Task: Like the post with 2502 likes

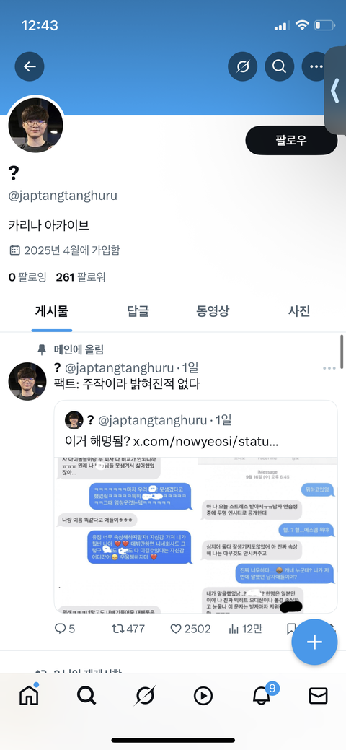Action: (190, 629)
